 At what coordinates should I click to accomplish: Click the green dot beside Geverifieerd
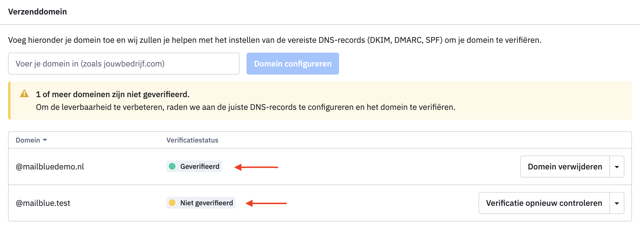pos(172,166)
